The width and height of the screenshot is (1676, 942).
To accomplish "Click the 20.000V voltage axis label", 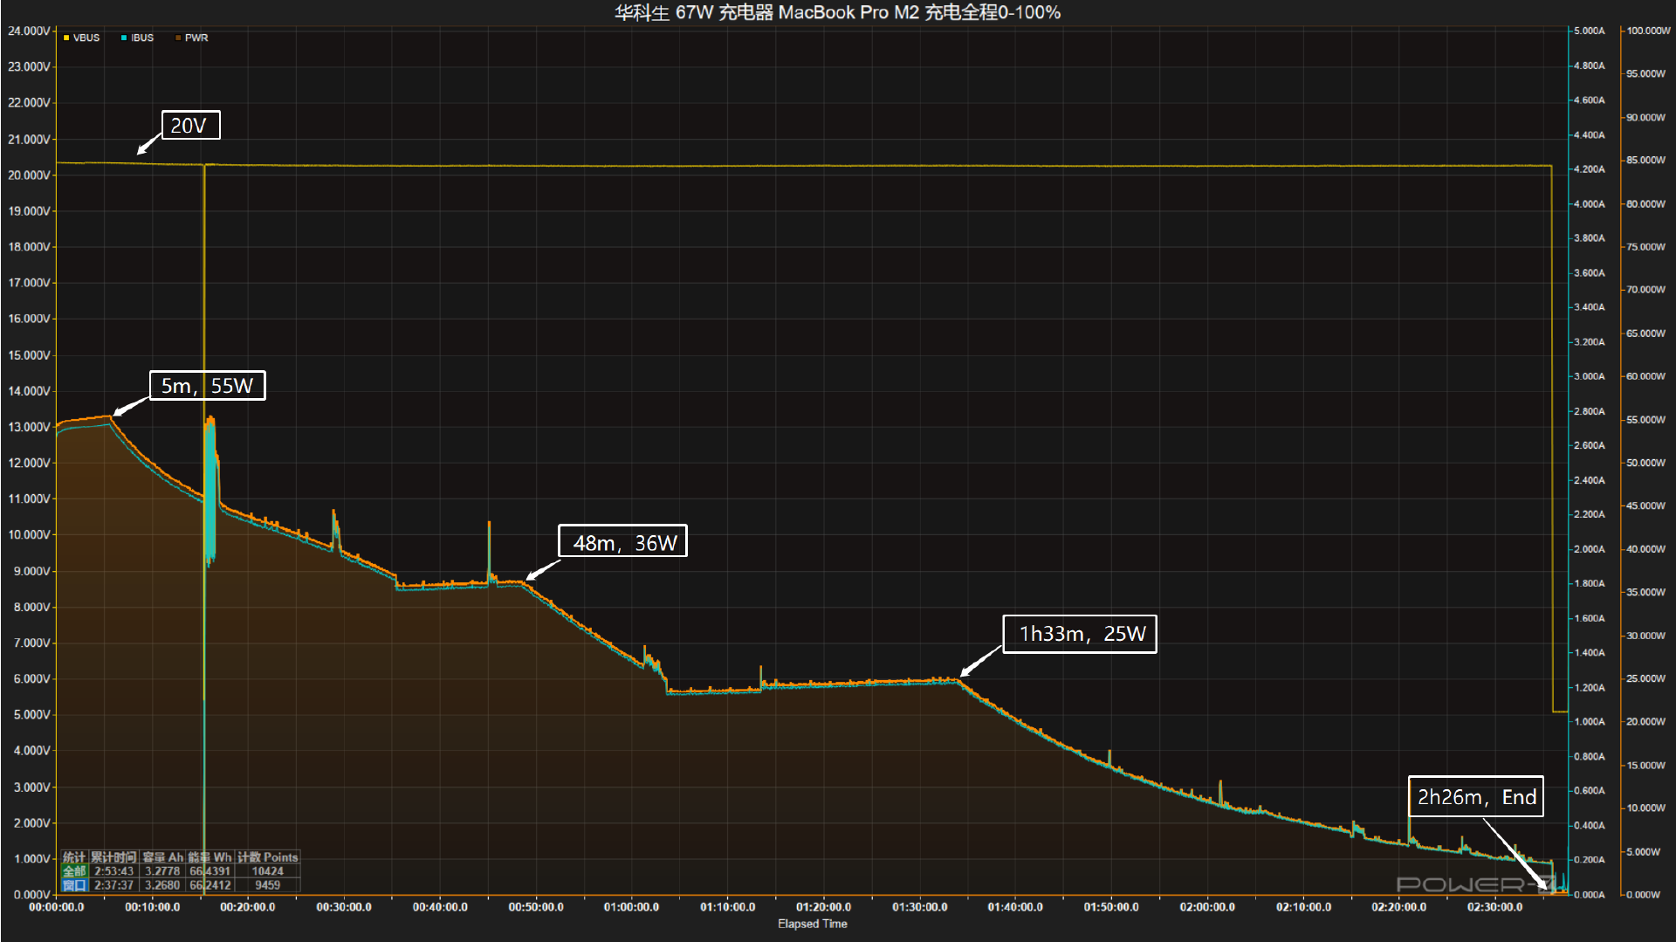I will pos(29,175).
